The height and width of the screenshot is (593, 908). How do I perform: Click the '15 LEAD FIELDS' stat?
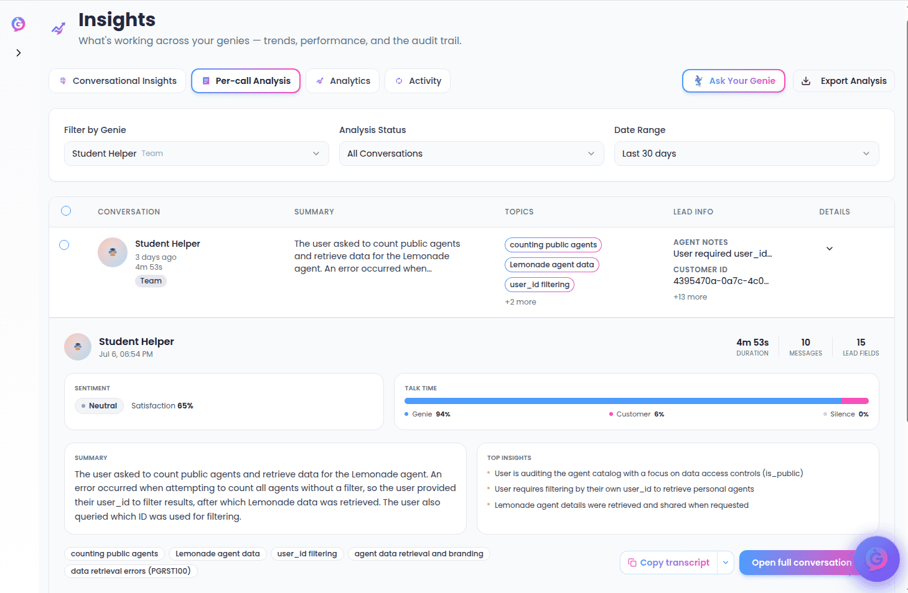861,347
